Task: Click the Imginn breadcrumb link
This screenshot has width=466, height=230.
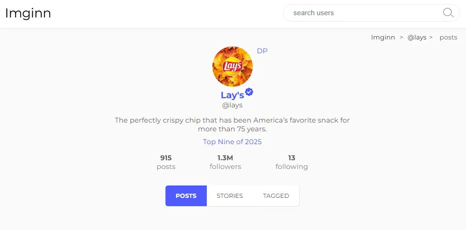Action: [x=383, y=38]
